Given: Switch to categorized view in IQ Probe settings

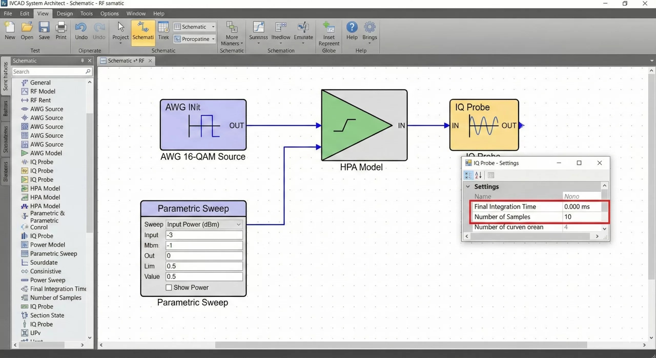Looking at the screenshot, I should point(468,175).
